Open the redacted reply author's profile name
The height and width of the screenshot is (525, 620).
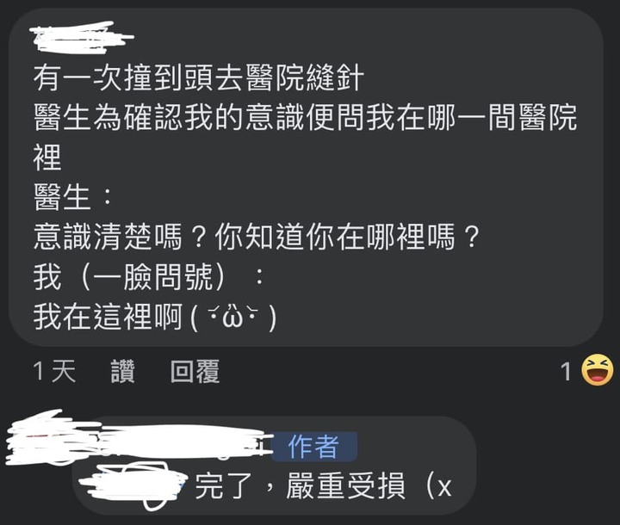pyautogui.click(x=139, y=441)
